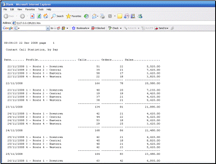This screenshot has width=216, height=164.
Task: Refresh the current page
Action: (39, 16)
